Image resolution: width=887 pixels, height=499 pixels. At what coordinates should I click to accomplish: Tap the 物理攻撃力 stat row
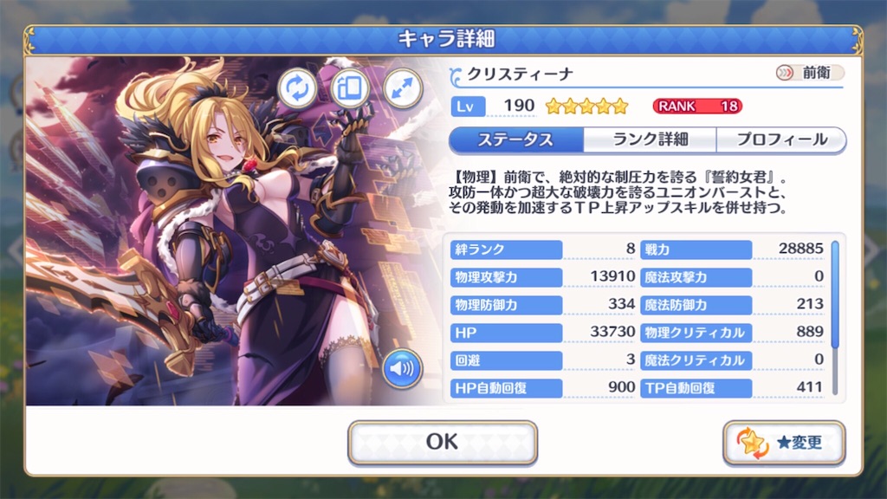pyautogui.click(x=543, y=277)
